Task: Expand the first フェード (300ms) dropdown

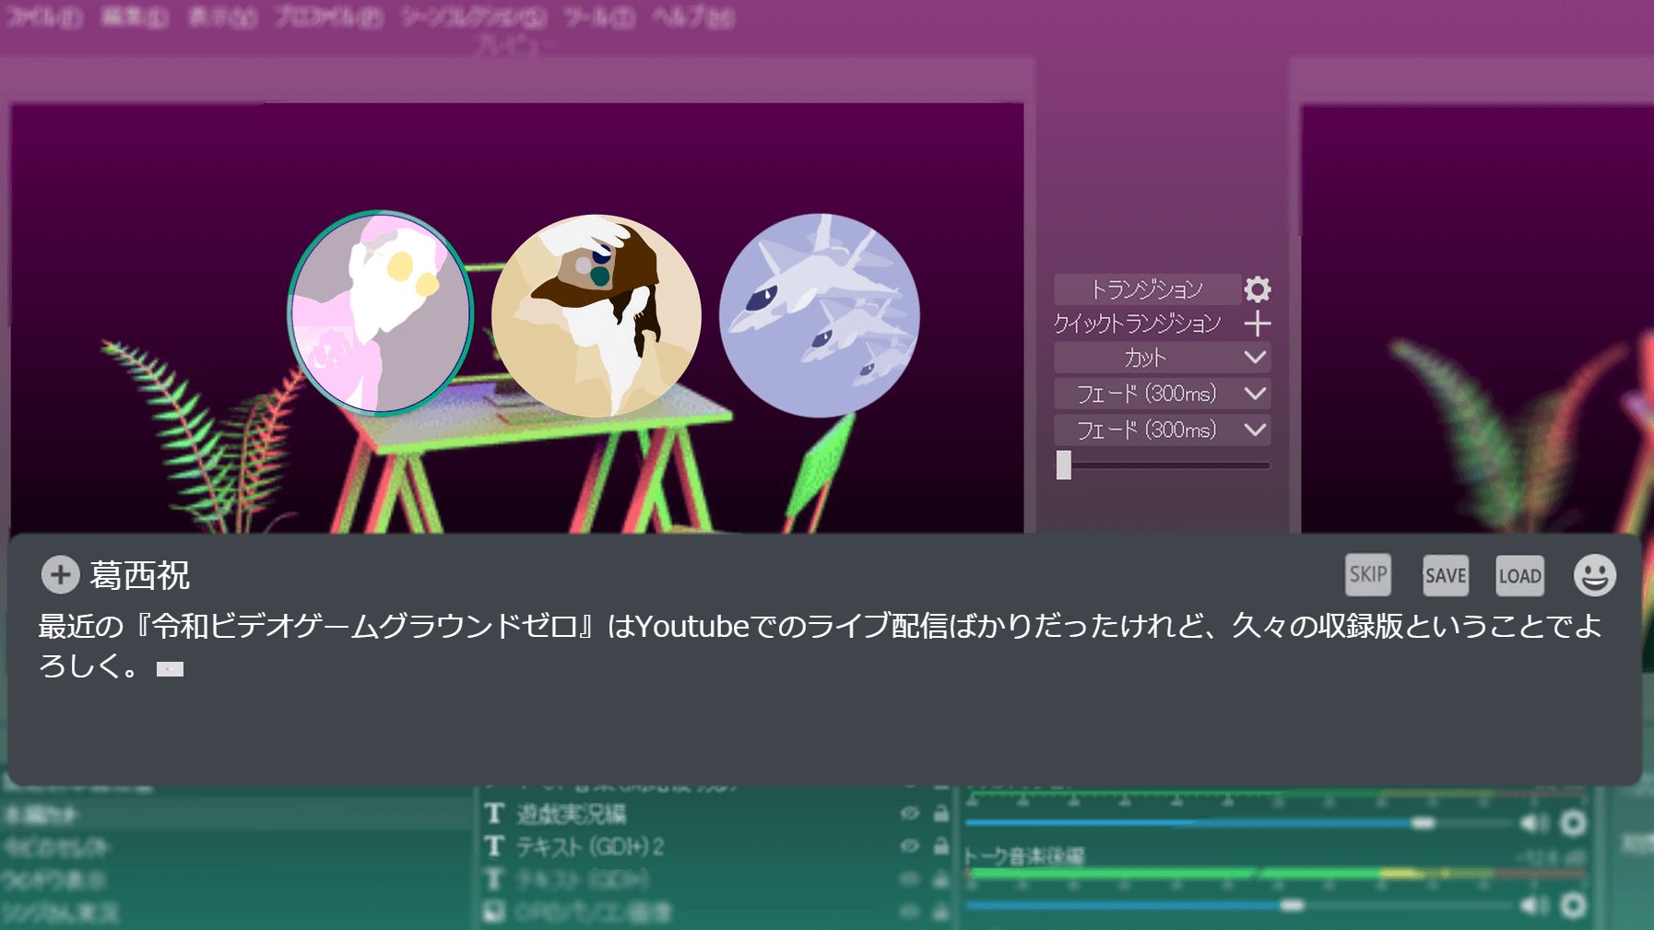Action: pos(1163,394)
